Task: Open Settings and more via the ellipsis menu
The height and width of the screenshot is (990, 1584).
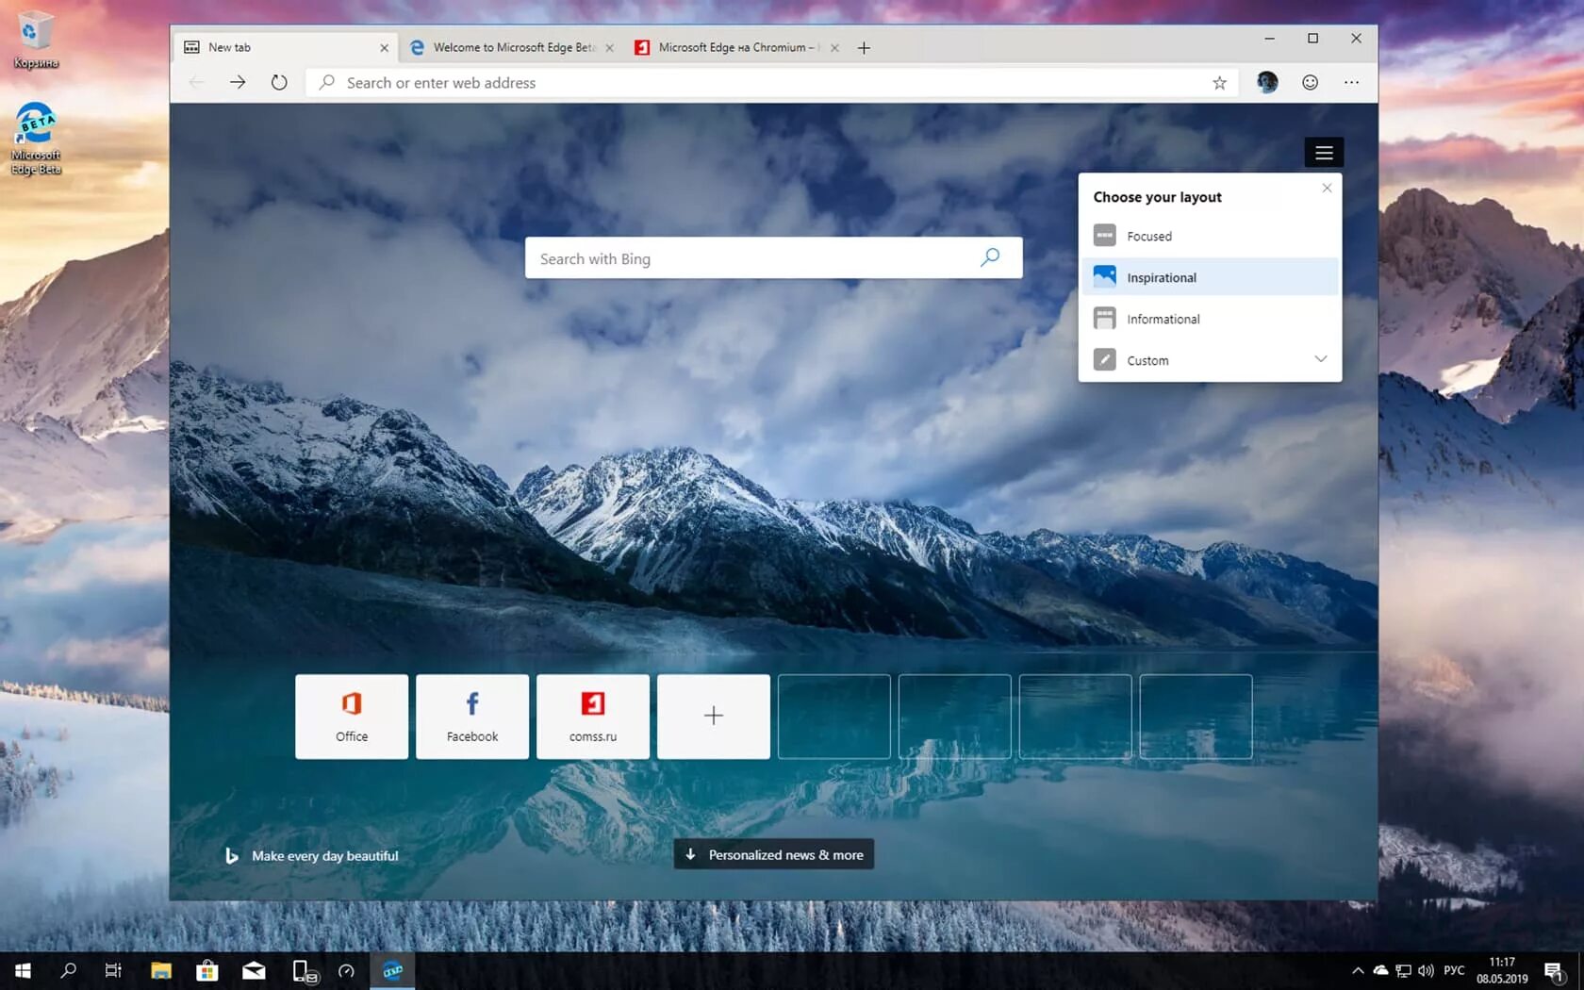Action: (1351, 82)
